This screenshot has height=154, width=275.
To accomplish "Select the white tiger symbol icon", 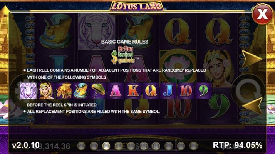I will point(28,91).
